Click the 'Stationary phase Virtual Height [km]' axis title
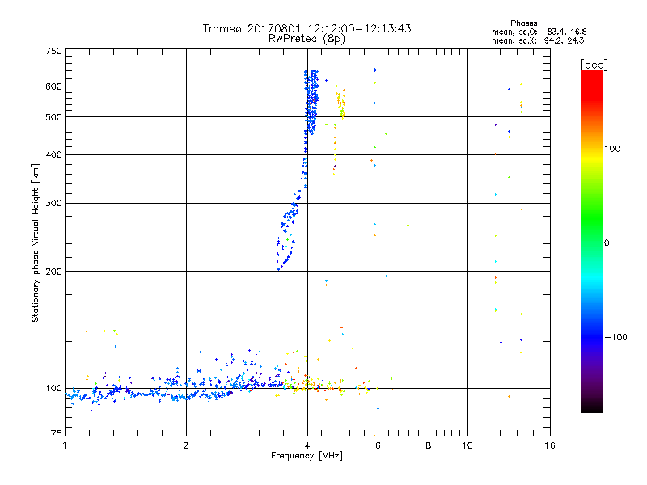 pos(35,242)
